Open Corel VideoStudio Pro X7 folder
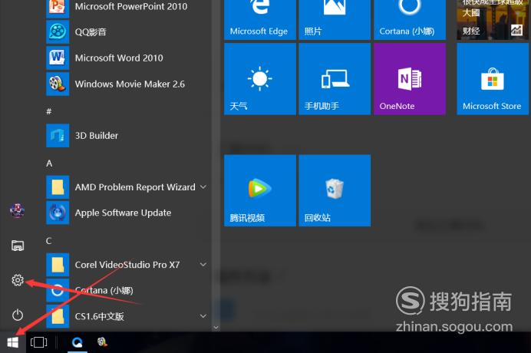Image resolution: width=531 pixels, height=353 pixels. [127, 265]
